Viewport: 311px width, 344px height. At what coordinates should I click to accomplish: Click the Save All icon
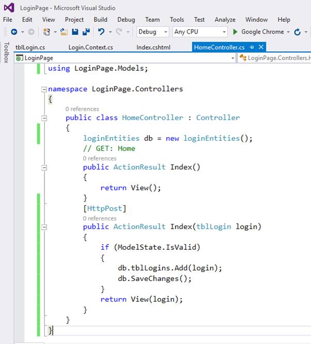[86, 32]
